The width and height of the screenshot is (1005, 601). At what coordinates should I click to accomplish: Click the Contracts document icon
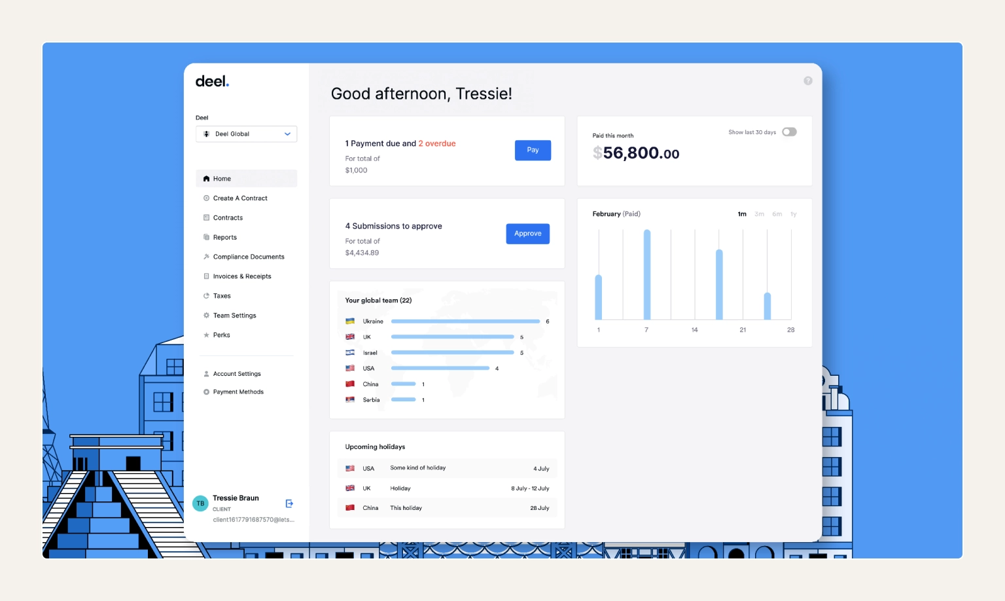coord(206,218)
